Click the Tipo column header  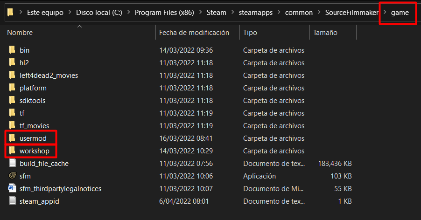click(250, 33)
